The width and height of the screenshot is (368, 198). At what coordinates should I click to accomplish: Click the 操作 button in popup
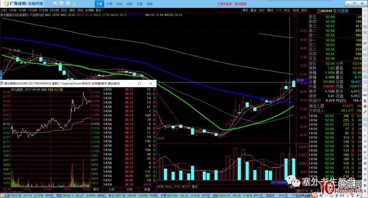96,189
